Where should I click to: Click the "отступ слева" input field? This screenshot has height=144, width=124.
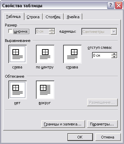tap(102, 55)
